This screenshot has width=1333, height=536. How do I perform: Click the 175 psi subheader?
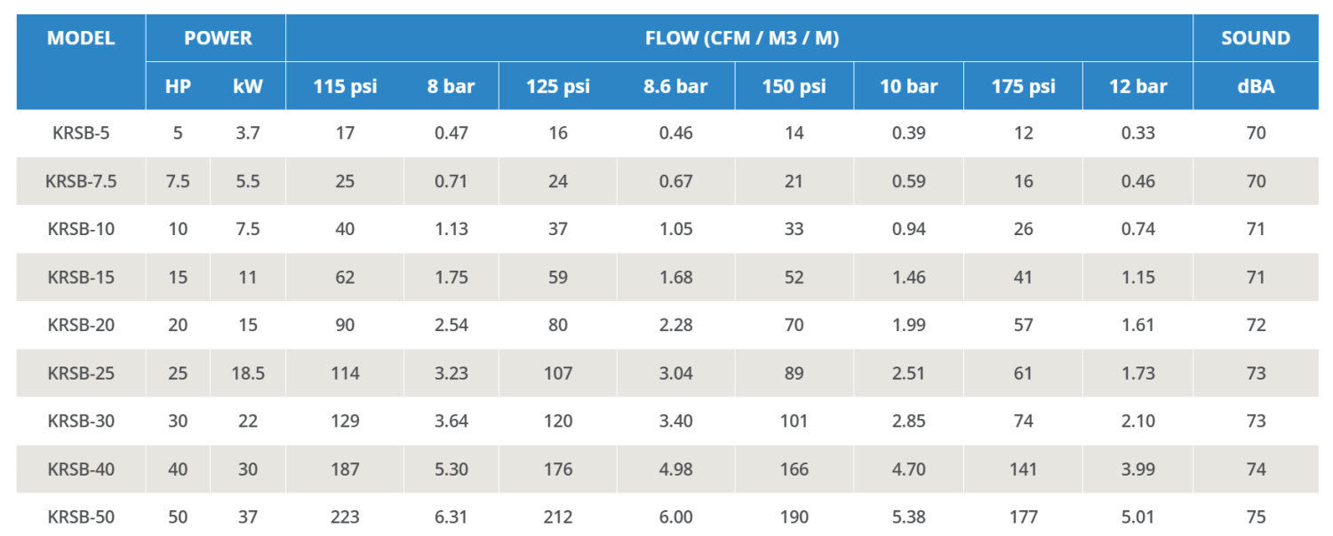[1023, 86]
